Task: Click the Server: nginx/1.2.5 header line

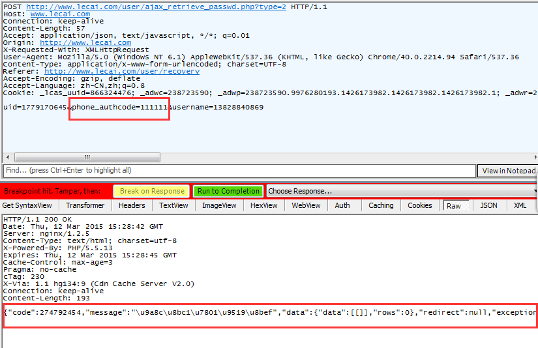Action: tap(46, 234)
